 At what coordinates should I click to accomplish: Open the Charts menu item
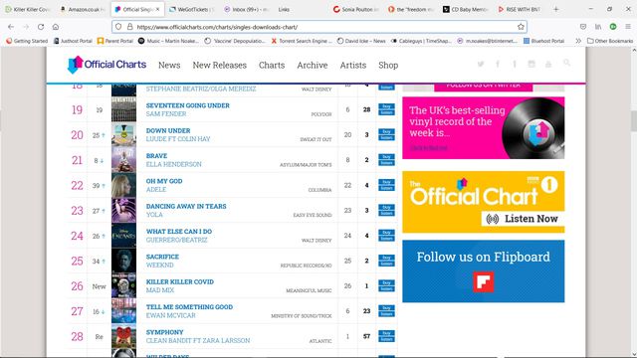(272, 65)
